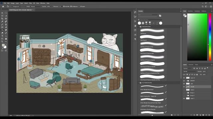Click the Search Brushes input field
Screen dimensions: 213x119
(x=151, y=20)
